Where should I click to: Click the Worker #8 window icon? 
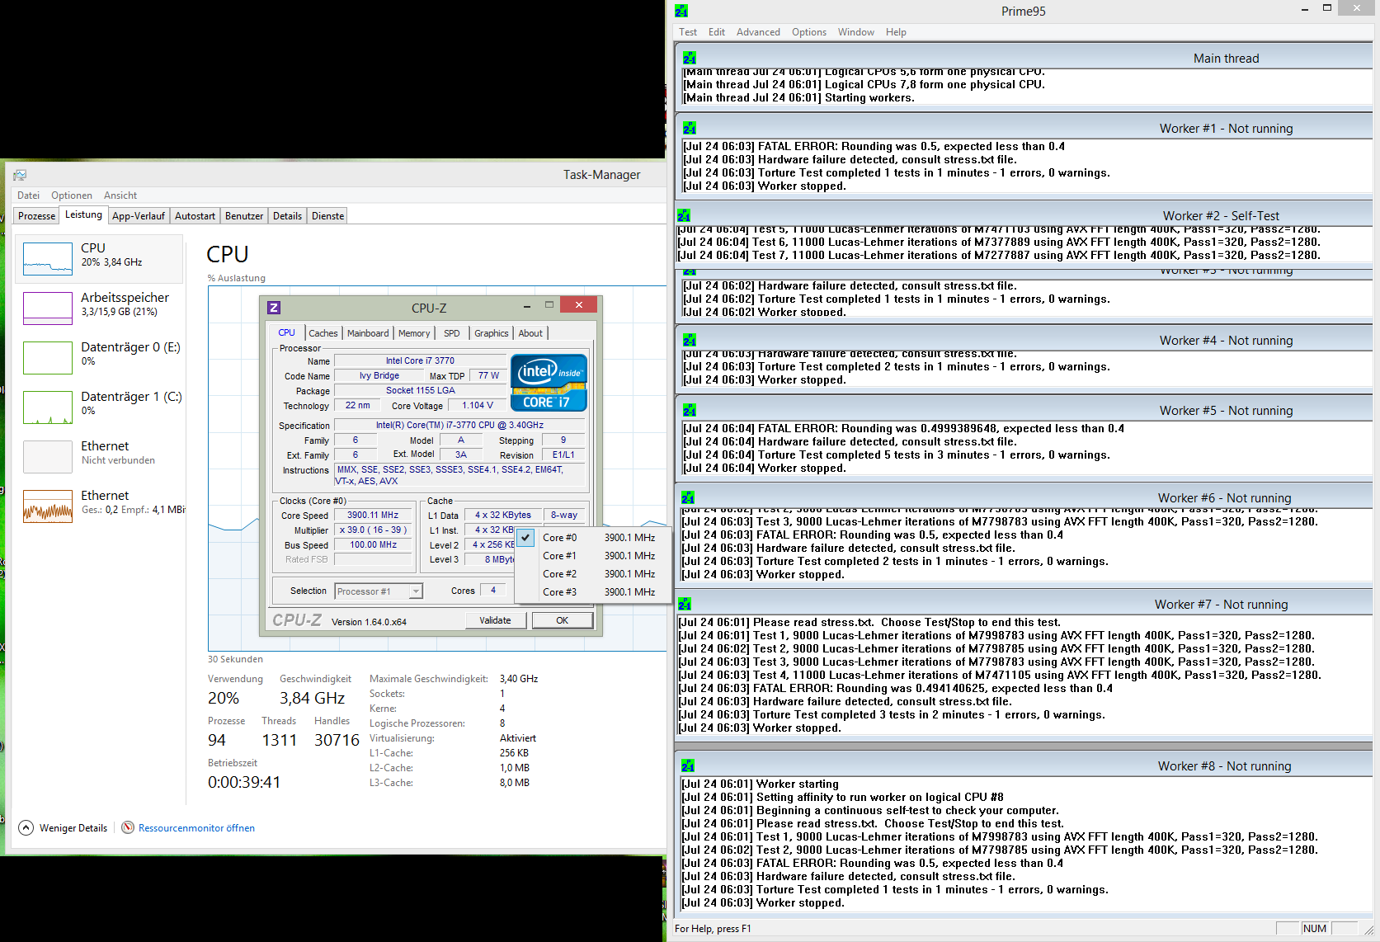pos(688,765)
